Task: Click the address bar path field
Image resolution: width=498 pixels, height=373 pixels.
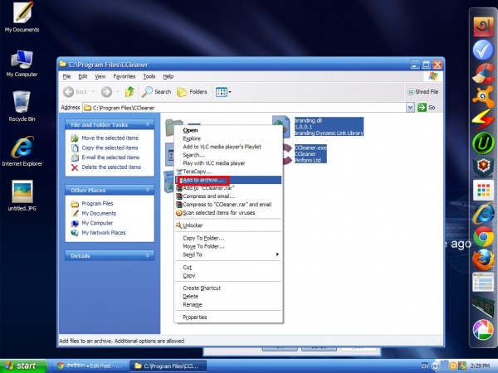Action: click(x=244, y=108)
